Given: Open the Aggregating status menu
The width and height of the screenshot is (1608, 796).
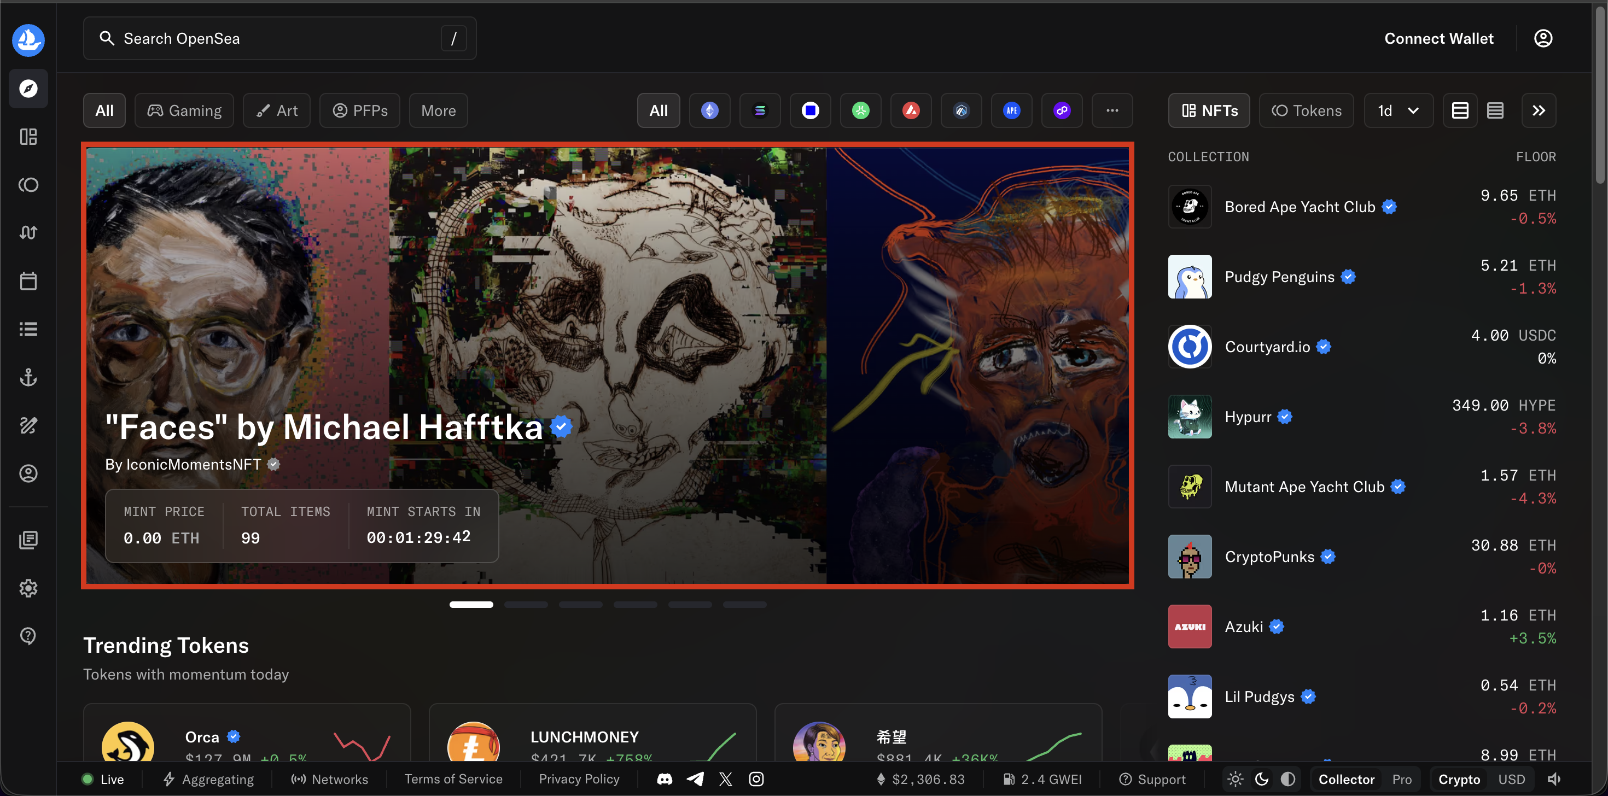Looking at the screenshot, I should pos(208,779).
